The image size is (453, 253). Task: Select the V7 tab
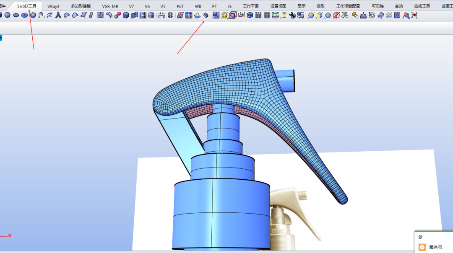[x=131, y=6]
